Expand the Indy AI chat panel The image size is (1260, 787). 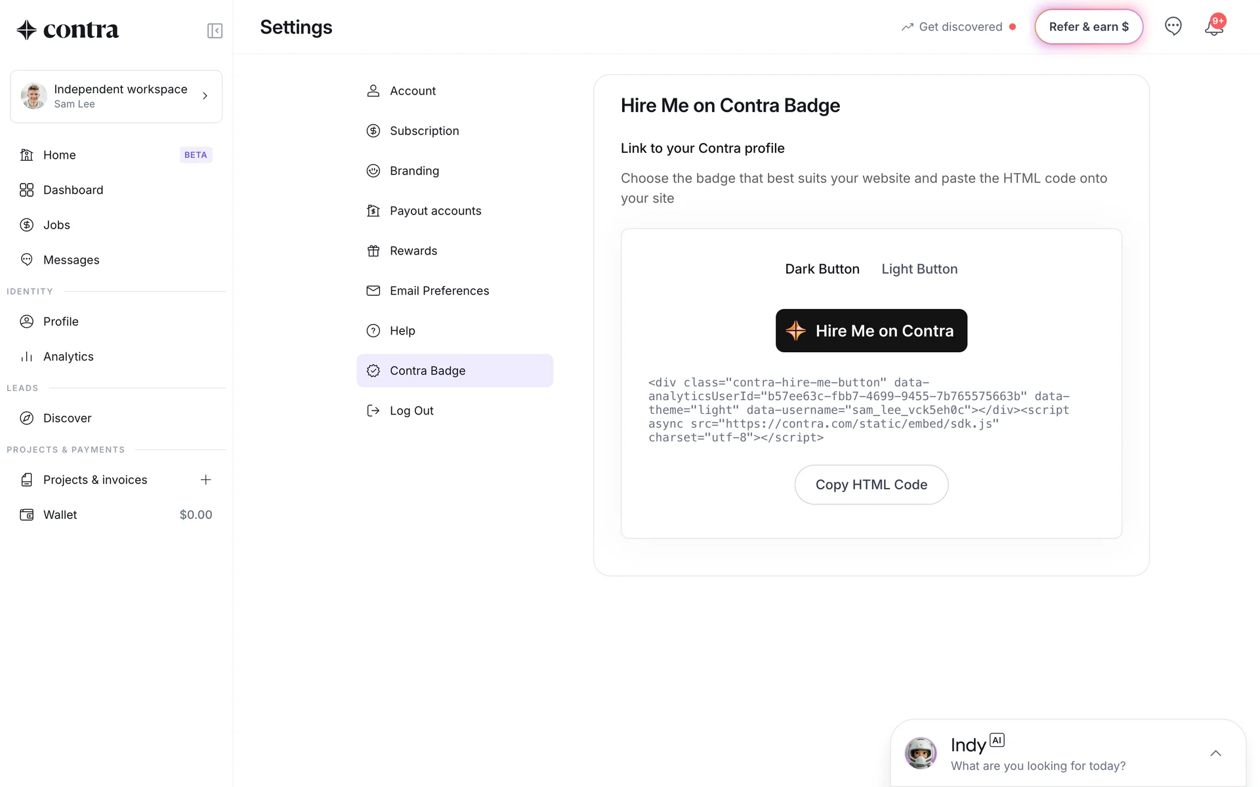(1215, 753)
